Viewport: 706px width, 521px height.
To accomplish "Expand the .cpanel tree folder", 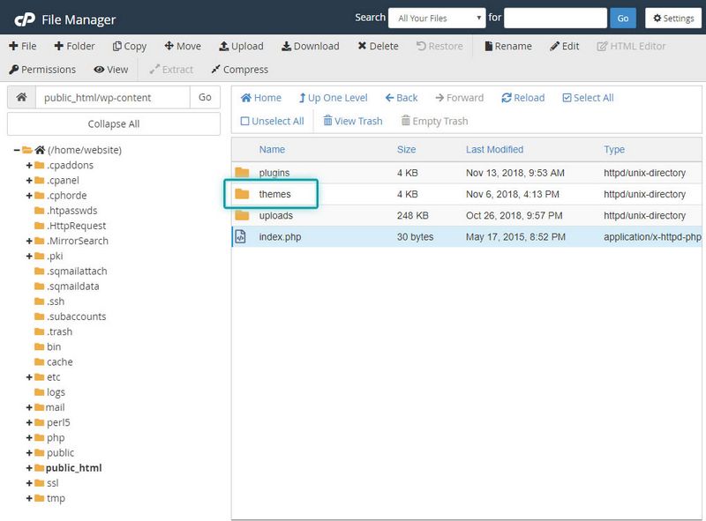I will (x=29, y=181).
